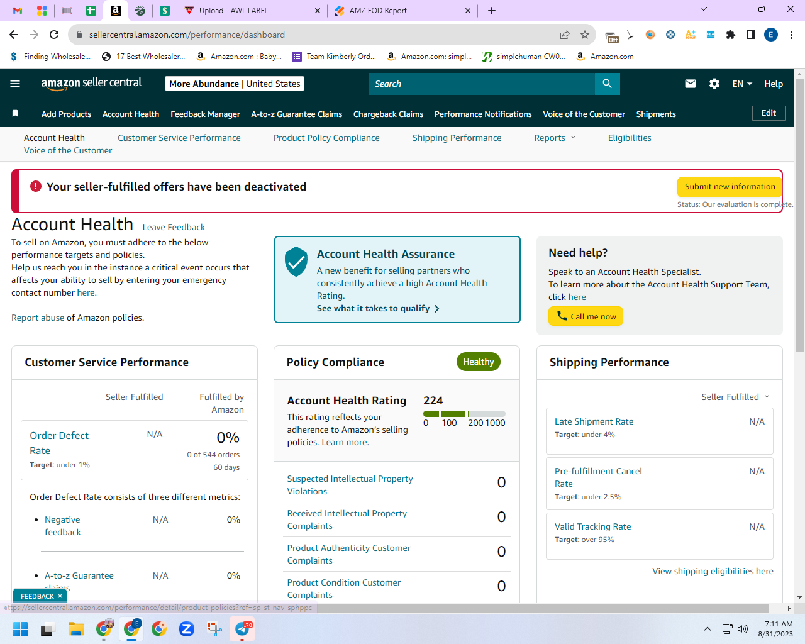Open the Chrome tab search chevron
Screen dimensions: 805x644
[x=704, y=9]
